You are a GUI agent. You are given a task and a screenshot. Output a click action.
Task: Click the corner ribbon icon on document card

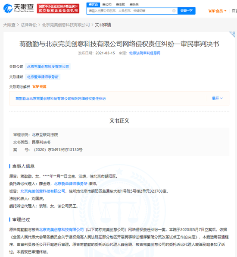pos(232,34)
